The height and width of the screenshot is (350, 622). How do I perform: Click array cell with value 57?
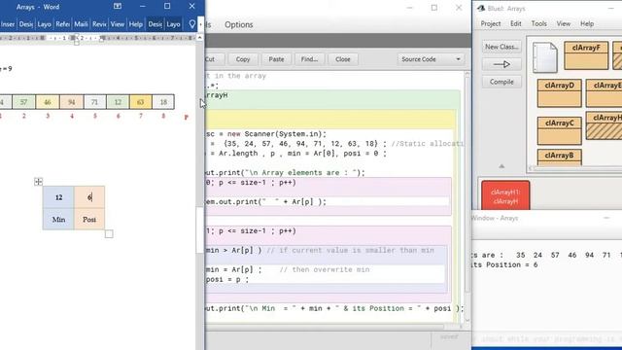[x=23, y=102]
